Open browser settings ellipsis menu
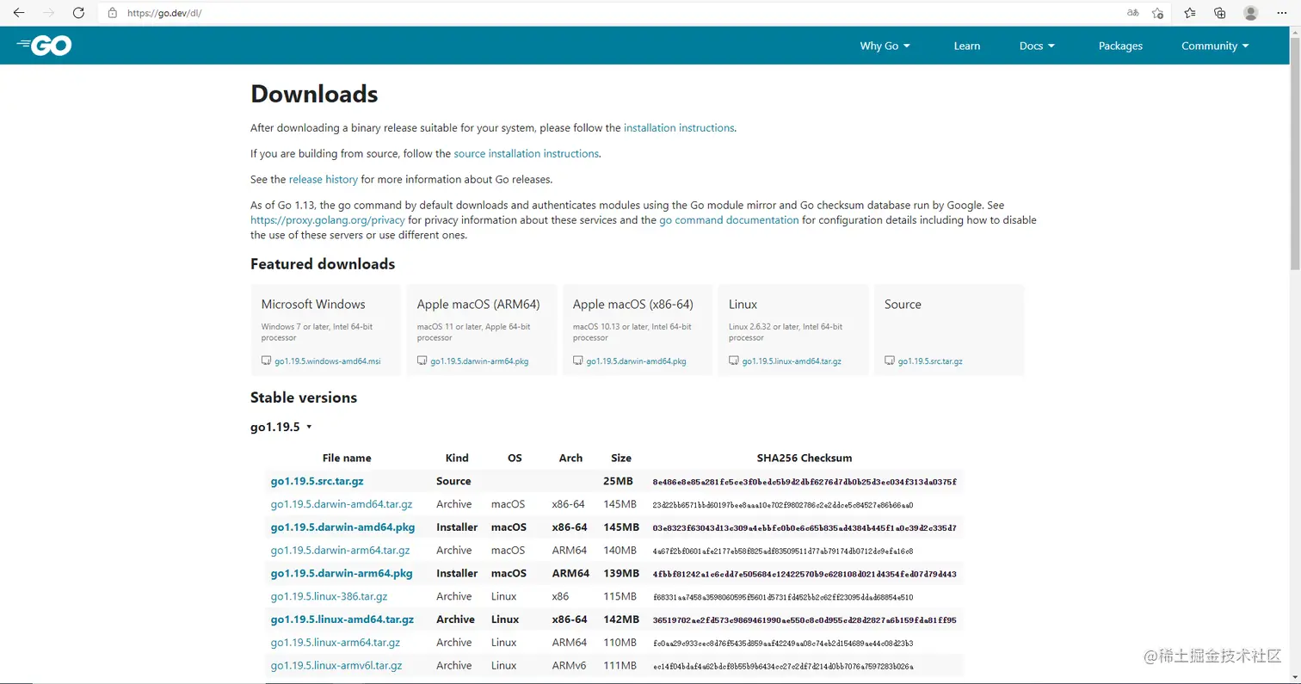The height and width of the screenshot is (684, 1301). pos(1281,13)
